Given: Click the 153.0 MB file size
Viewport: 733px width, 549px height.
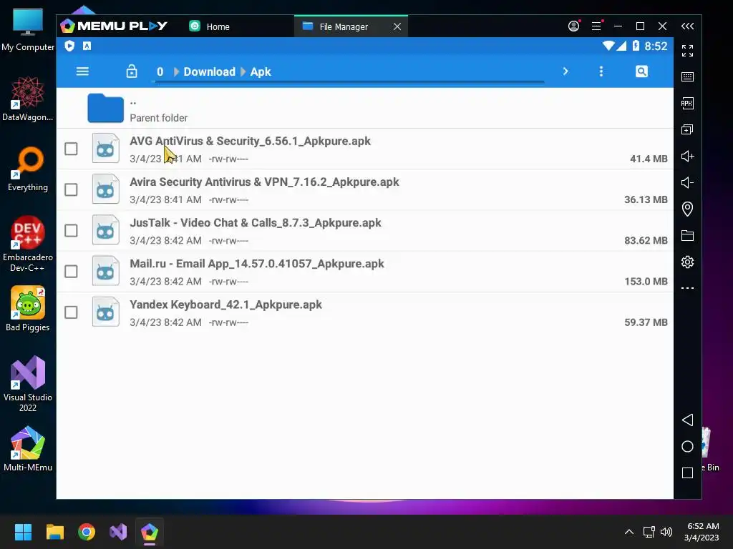Looking at the screenshot, I should tap(646, 282).
